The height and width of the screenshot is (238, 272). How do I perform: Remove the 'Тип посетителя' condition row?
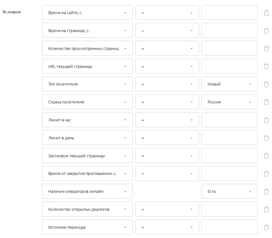(266, 84)
